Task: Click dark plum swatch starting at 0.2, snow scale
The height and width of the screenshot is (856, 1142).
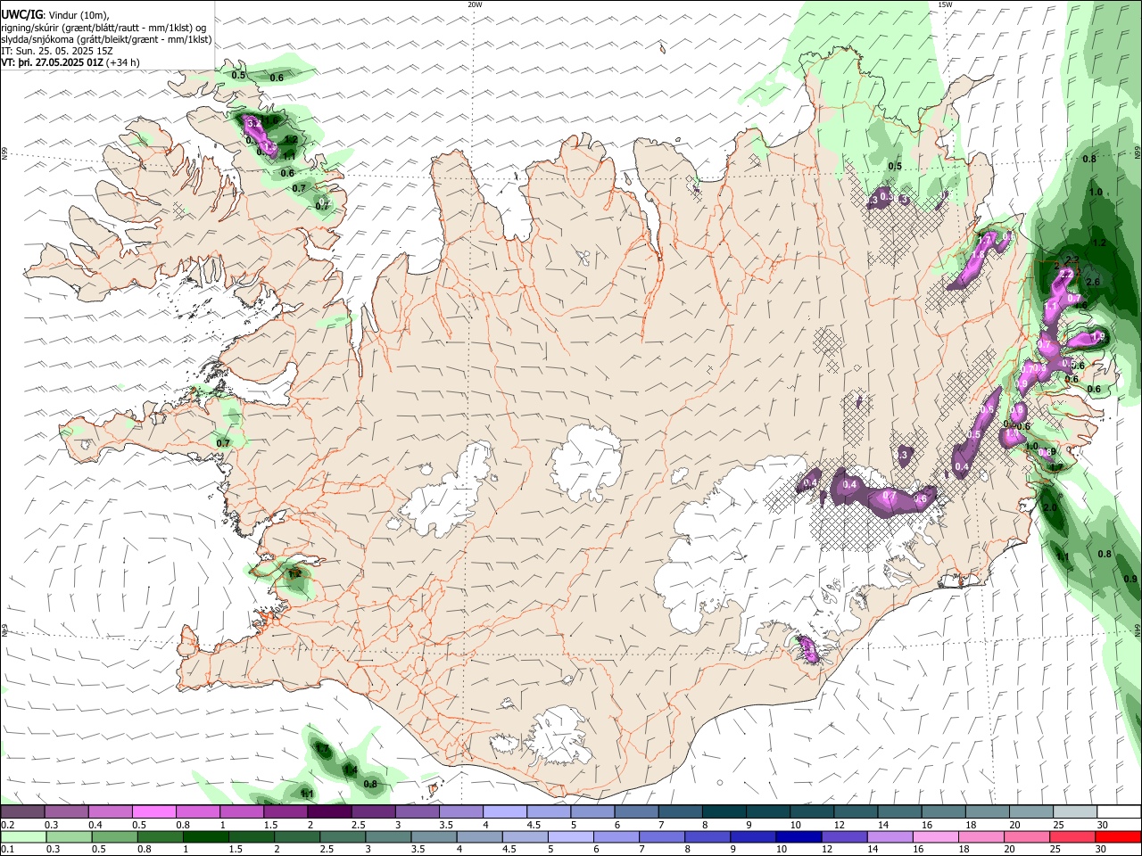Action: pyautogui.click(x=22, y=812)
